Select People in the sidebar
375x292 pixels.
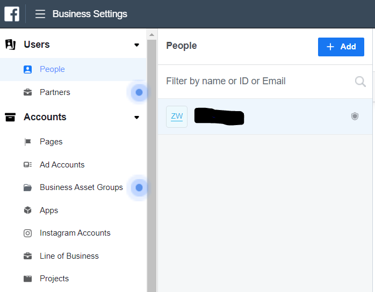click(x=73, y=69)
